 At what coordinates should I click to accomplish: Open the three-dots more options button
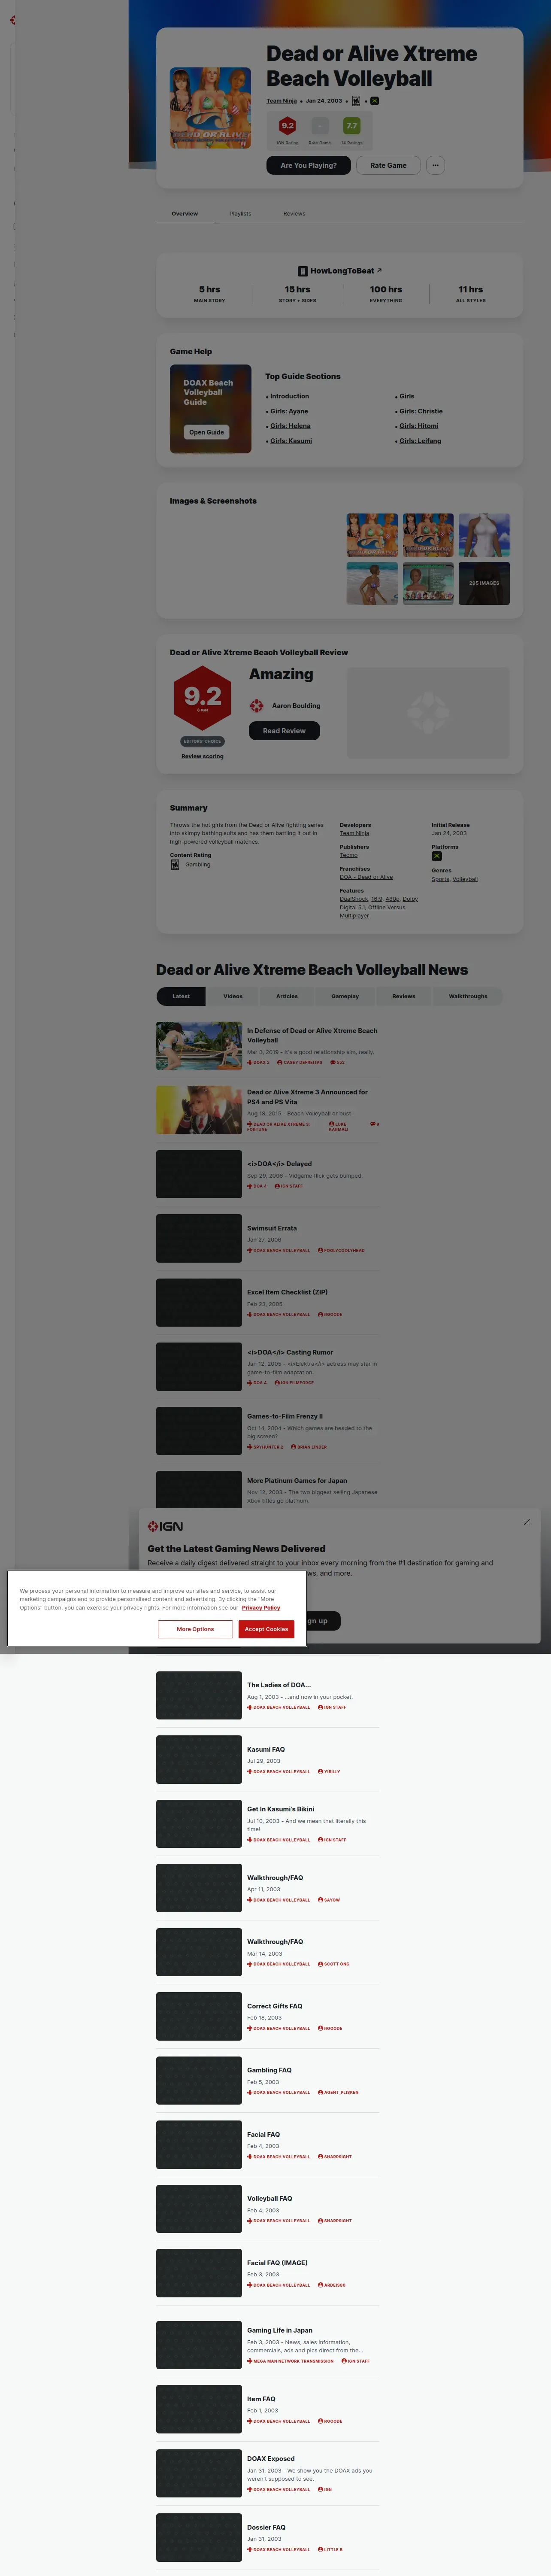coord(435,165)
